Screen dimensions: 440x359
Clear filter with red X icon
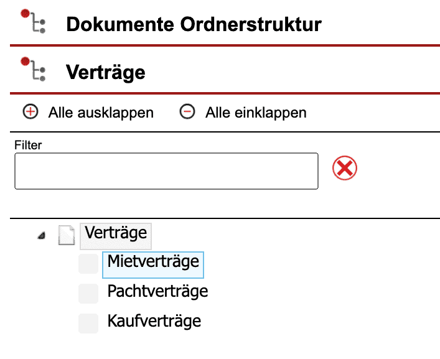(x=345, y=169)
